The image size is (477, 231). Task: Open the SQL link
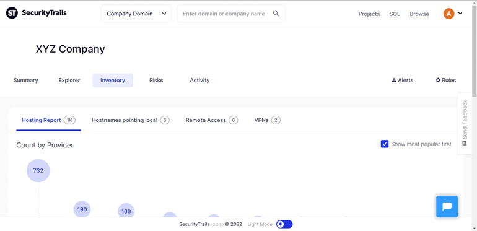(395, 14)
